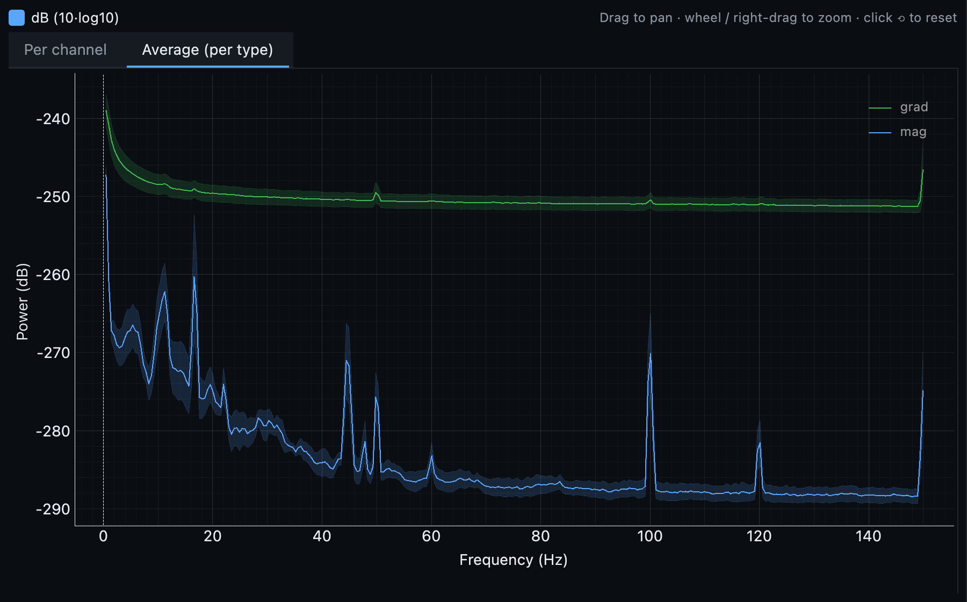967x602 pixels.
Task: Toggle the dB (10·log10) checkbox
Action: click(x=17, y=18)
